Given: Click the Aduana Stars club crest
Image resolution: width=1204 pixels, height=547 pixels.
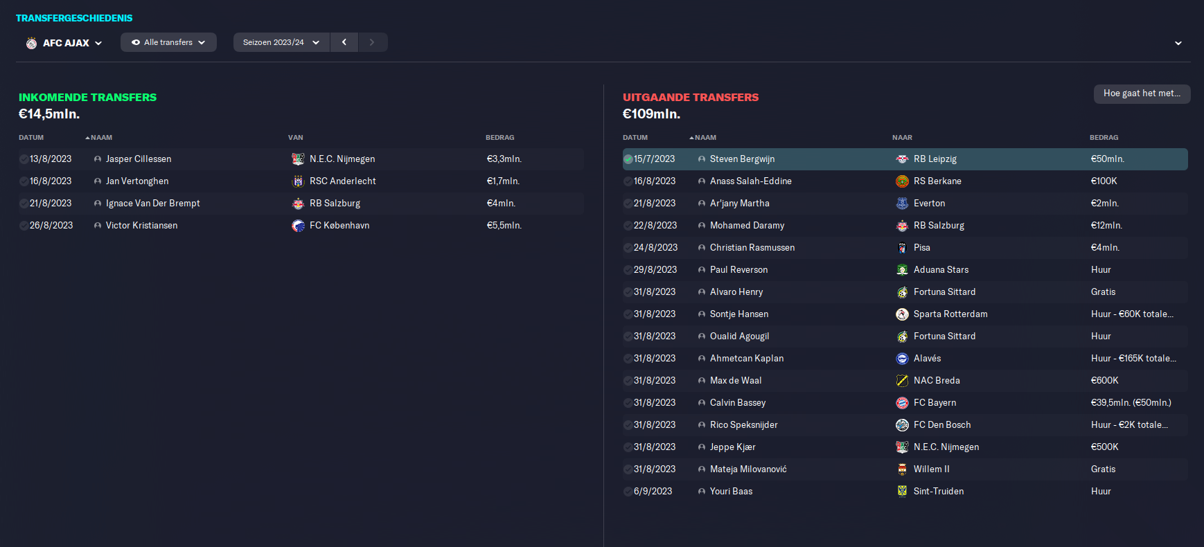Looking at the screenshot, I should coord(902,270).
